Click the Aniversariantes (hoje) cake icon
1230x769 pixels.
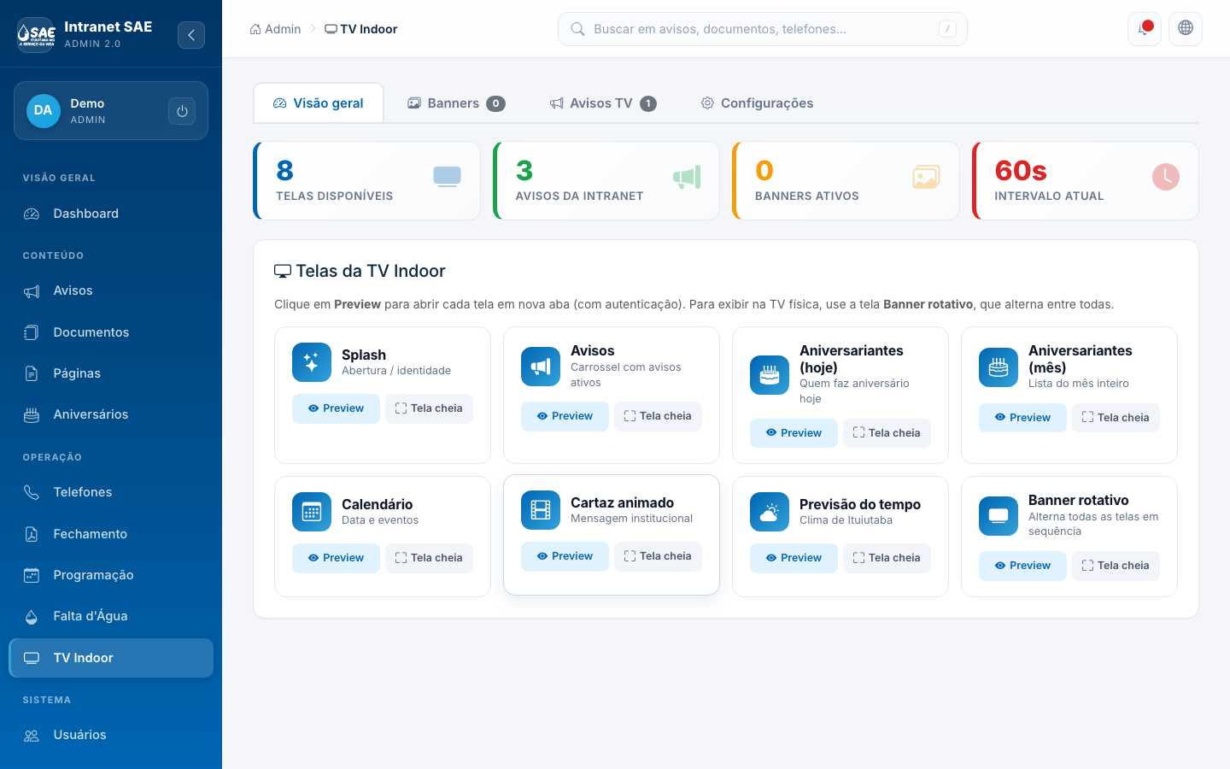pos(770,375)
